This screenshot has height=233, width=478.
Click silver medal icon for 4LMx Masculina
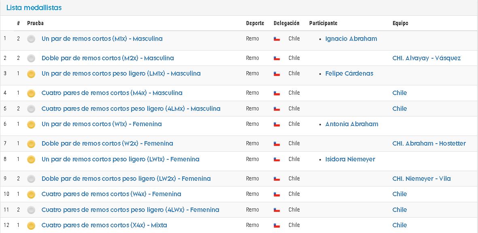tap(31, 109)
